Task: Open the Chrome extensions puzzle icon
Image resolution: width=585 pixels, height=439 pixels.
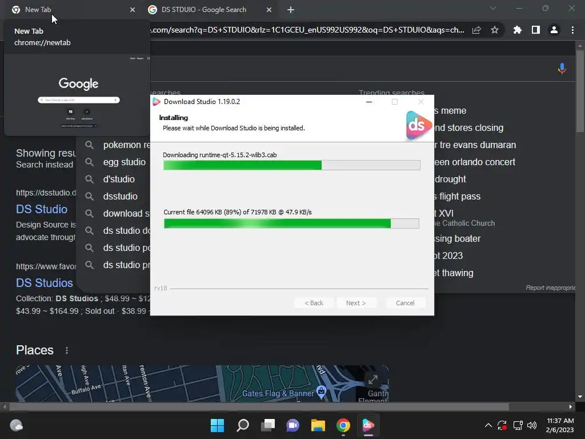Action: click(517, 30)
